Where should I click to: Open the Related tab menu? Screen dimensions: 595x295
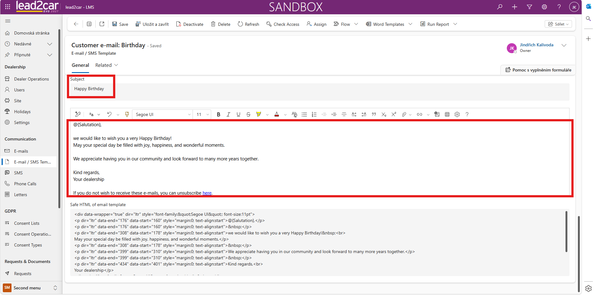tap(107, 65)
